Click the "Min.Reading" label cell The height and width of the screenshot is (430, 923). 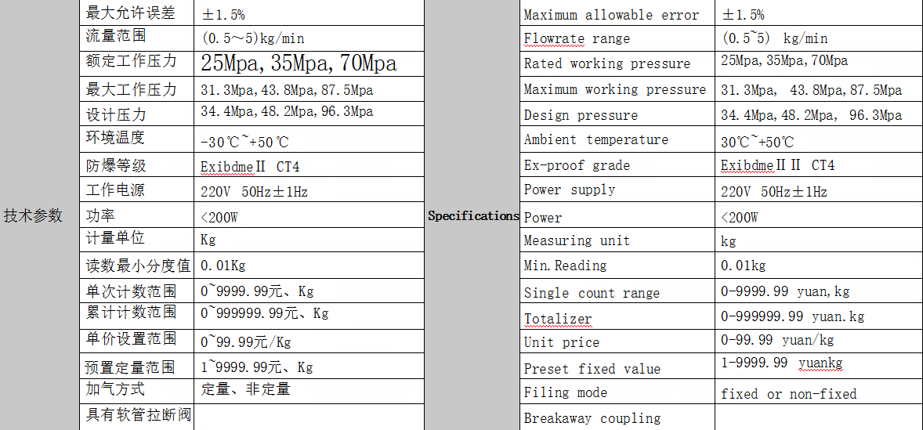pos(565,266)
